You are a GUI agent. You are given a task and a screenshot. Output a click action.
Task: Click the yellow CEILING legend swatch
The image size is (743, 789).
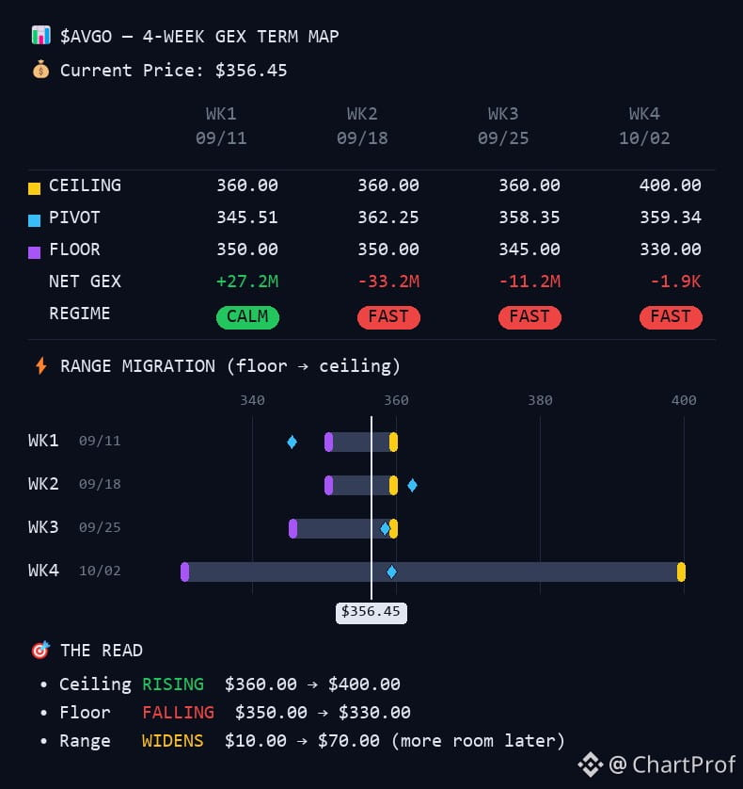click(34, 188)
